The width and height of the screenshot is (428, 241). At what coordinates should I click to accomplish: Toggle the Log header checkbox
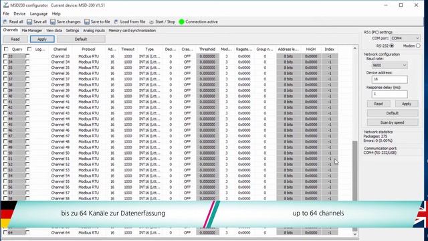point(29,49)
